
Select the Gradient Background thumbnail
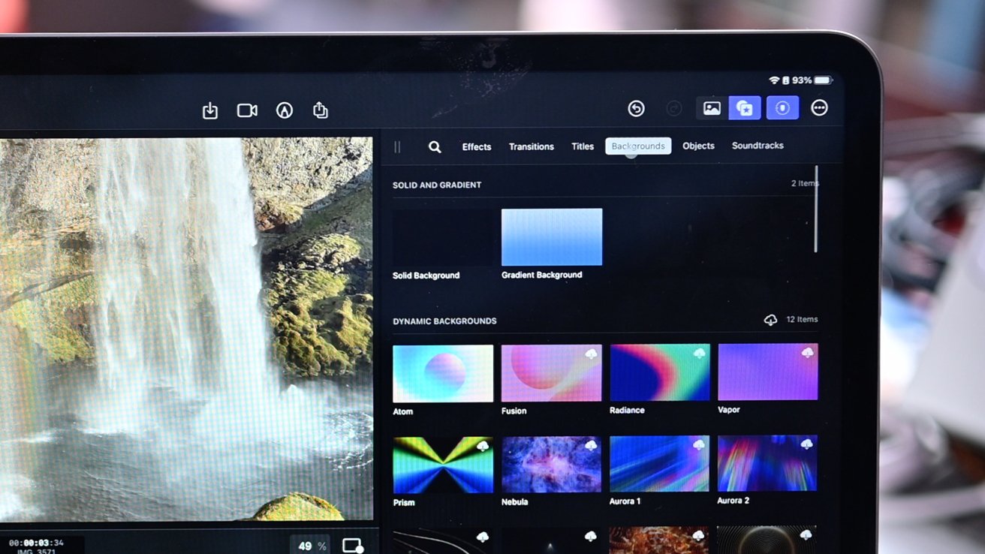click(x=552, y=237)
